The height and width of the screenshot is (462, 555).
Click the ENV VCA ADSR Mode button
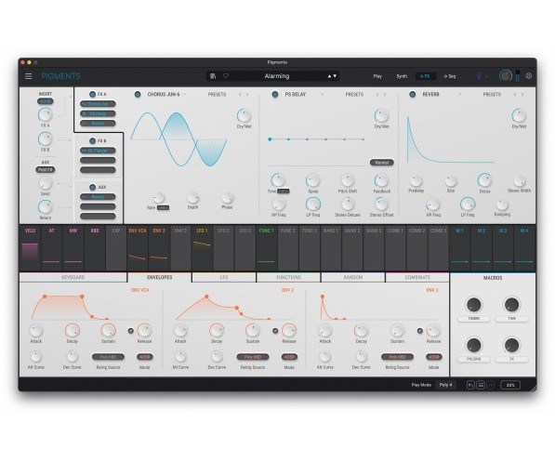[144, 357]
